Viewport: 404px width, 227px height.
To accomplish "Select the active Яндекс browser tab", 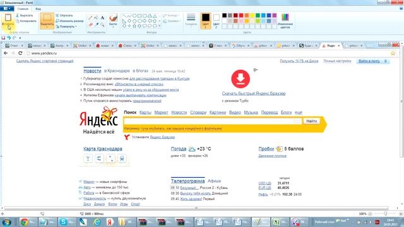I will pos(331,45).
